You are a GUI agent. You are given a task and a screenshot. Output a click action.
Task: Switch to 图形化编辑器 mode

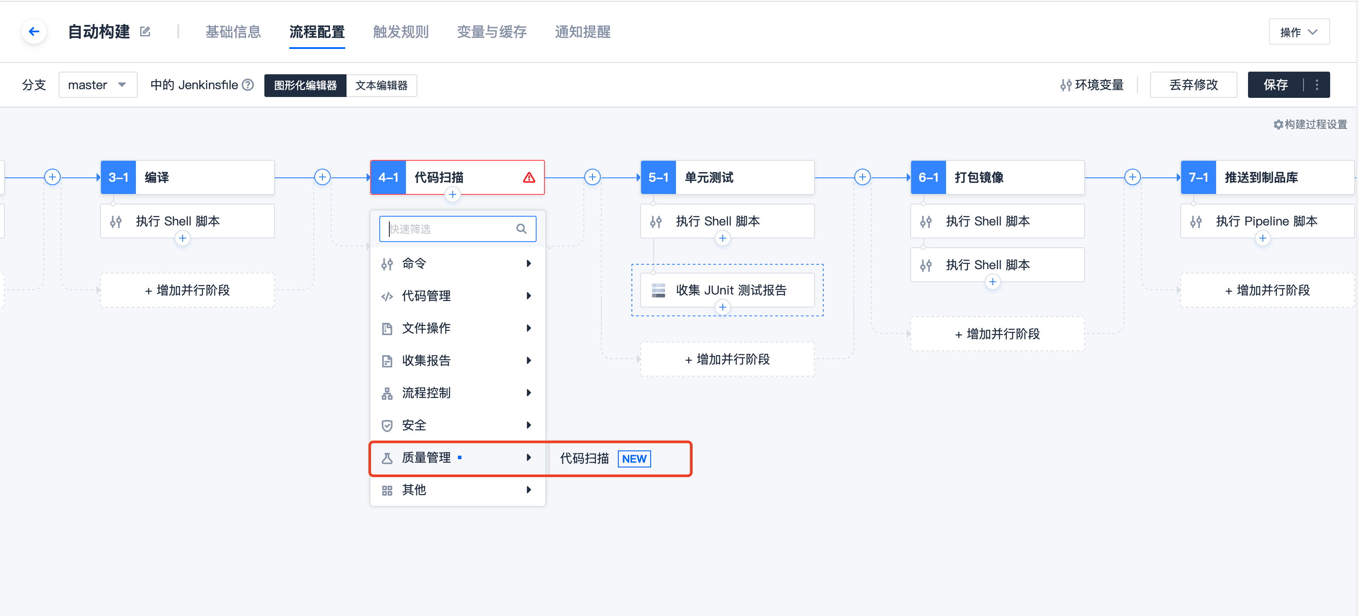[305, 86]
